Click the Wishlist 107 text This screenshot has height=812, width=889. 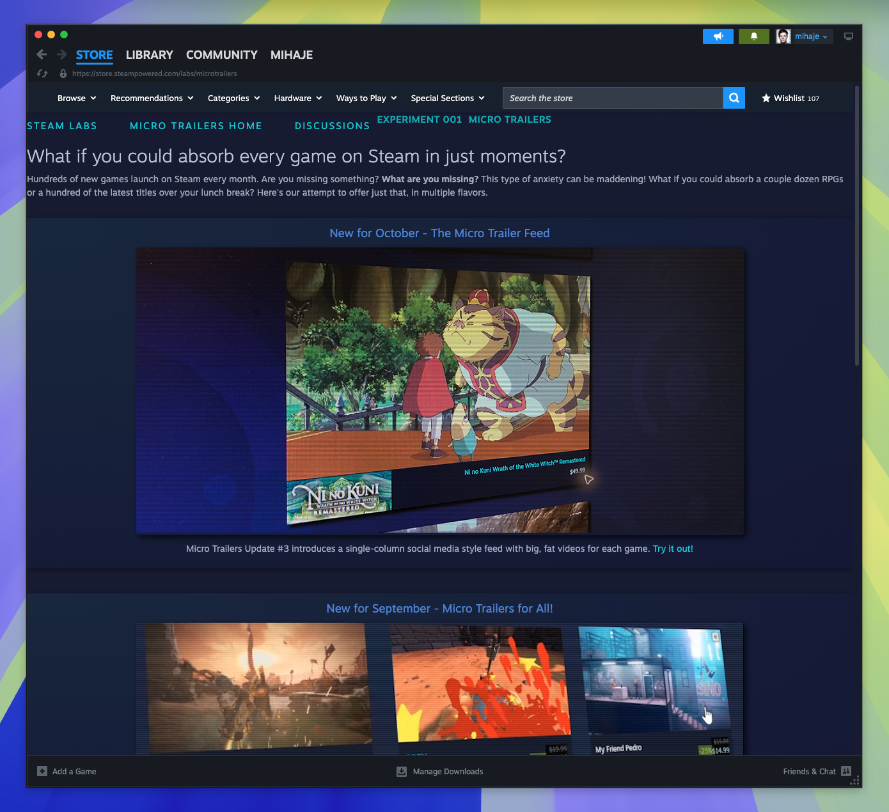pos(796,98)
